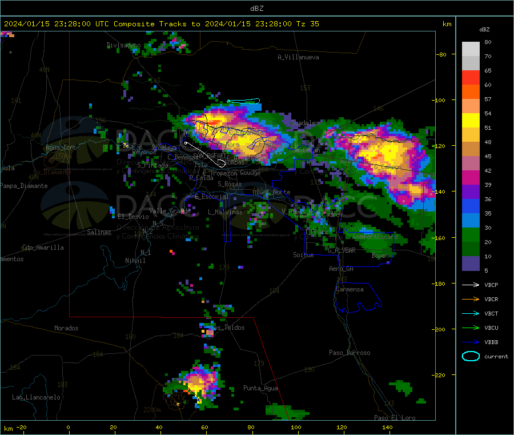
Task: Click the 'S_Rosas' place label
Action: coord(230,184)
